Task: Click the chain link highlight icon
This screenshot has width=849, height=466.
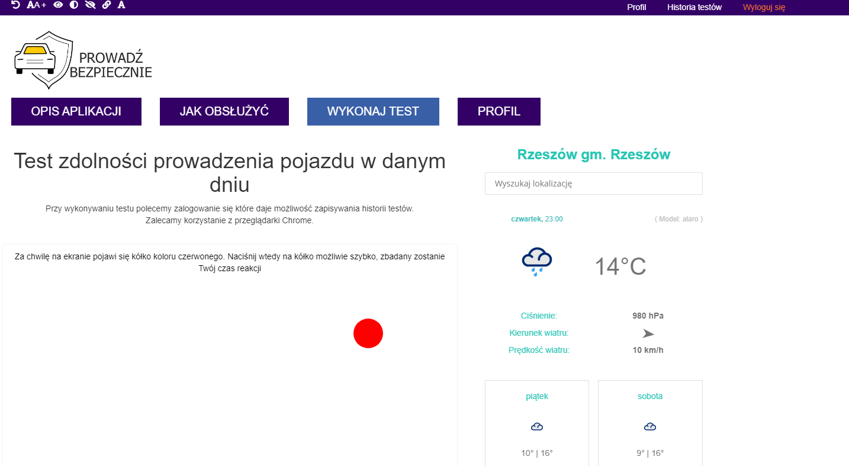Action: pos(107,5)
